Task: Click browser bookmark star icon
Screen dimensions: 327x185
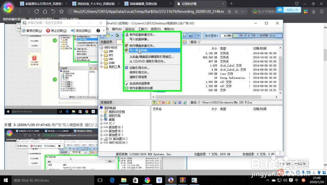Action: point(61,11)
